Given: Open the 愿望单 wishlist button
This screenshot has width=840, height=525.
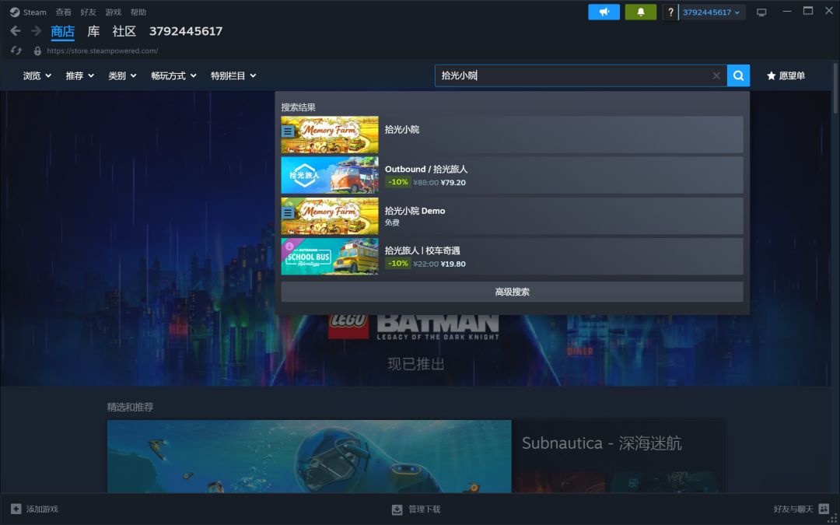Looking at the screenshot, I should pyautogui.click(x=786, y=75).
